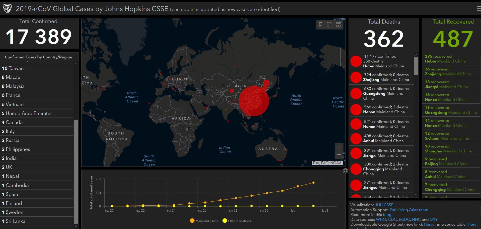Open the ECDC data source link

coord(404,220)
